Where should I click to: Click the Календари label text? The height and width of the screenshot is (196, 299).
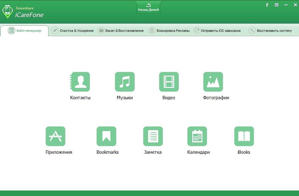(198, 152)
